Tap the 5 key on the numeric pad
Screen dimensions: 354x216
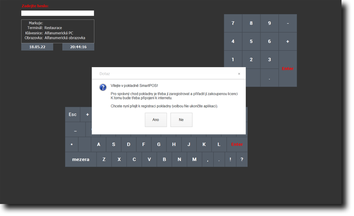(x=251, y=41)
